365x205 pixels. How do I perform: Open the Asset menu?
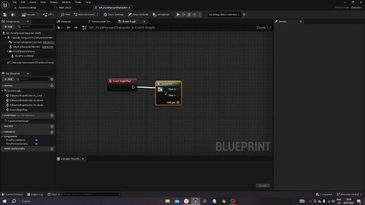pos(33,2)
